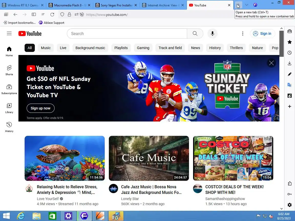295x221 pixels.
Task: Select the Nature filter chip
Action: (257, 48)
